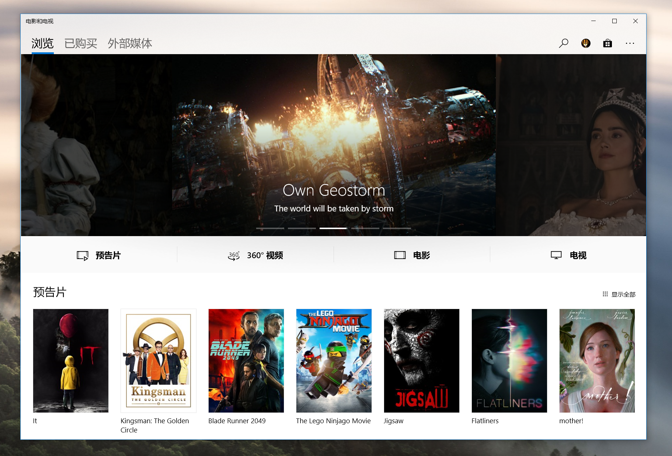Click 'The Lego Ninjago Movie' title text
The width and height of the screenshot is (672, 456).
coord(333,421)
